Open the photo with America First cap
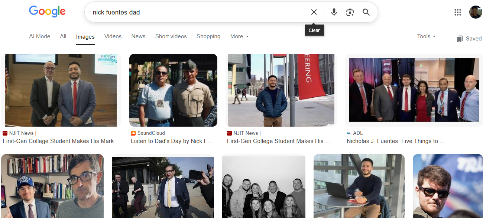The width and height of the screenshot is (483, 218). click(52, 186)
